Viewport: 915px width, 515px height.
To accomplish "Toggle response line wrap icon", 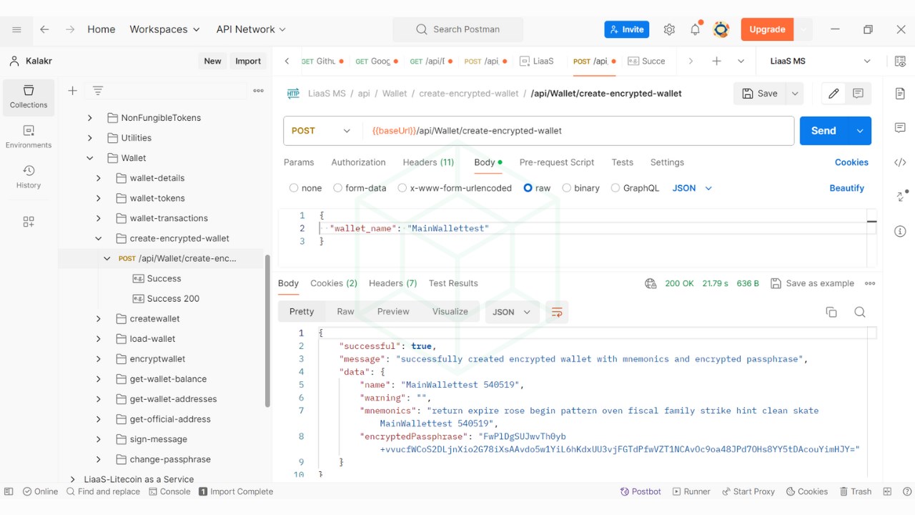I will tap(557, 312).
